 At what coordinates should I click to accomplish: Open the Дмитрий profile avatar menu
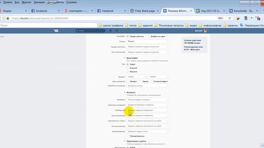tap(205, 31)
